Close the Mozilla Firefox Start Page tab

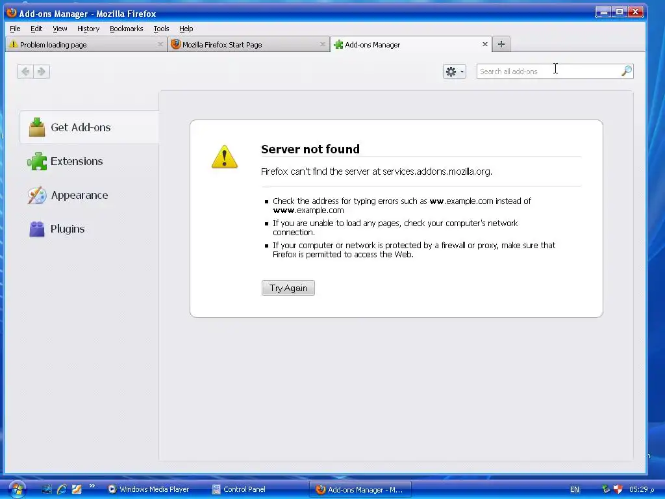click(322, 44)
